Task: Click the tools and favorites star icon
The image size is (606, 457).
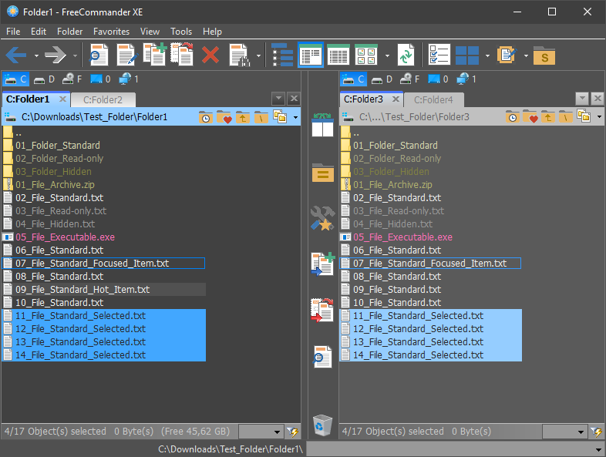Action: [322, 218]
